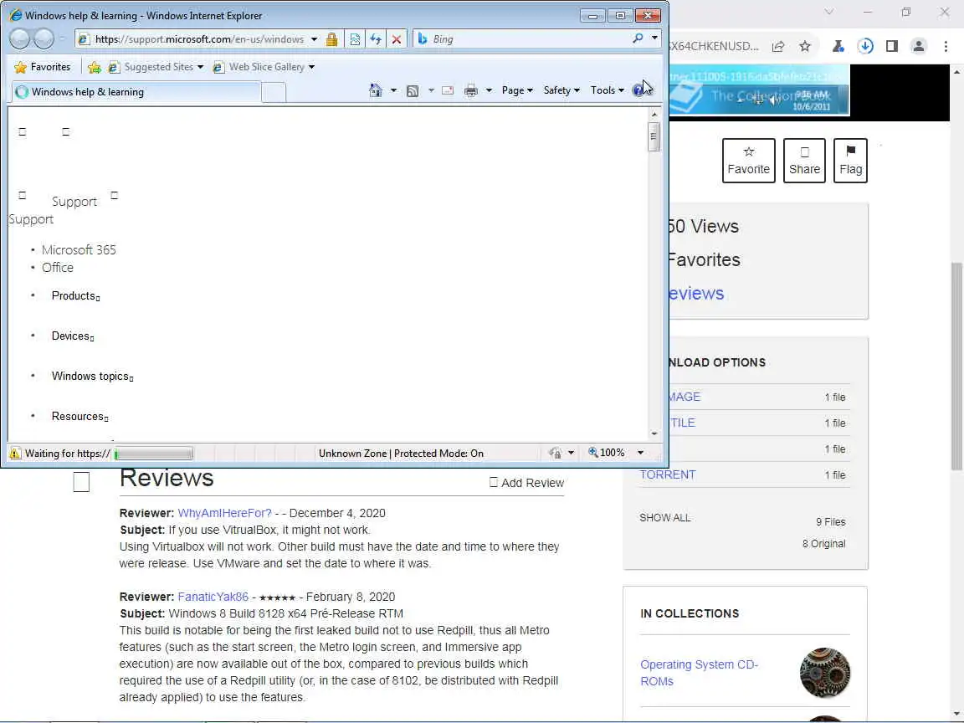Click the Flag button on archive page
Image resolution: width=964 pixels, height=723 pixels.
coord(850,161)
